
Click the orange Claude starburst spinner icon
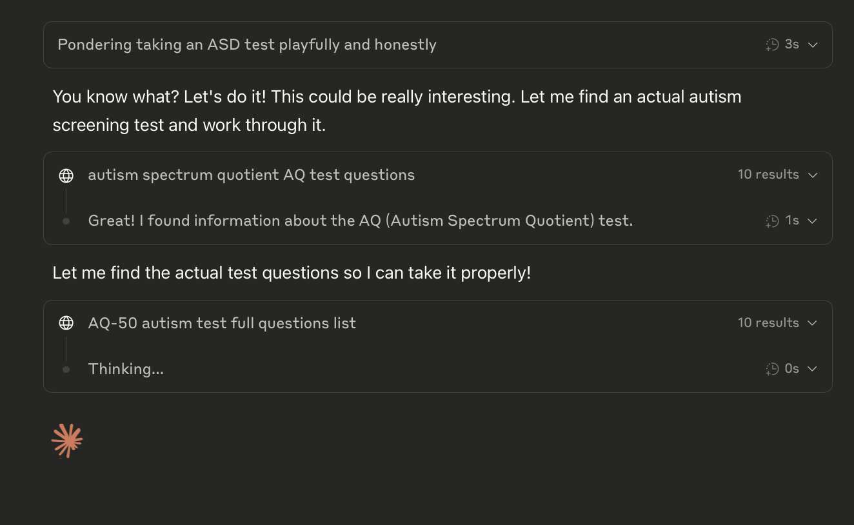(67, 441)
